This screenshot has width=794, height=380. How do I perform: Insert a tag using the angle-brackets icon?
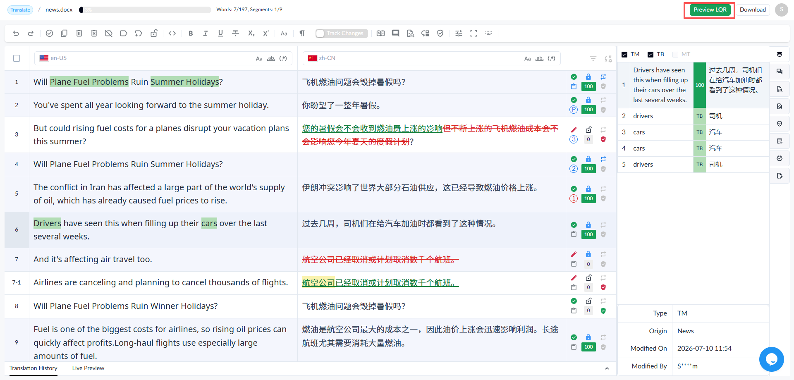pos(172,33)
